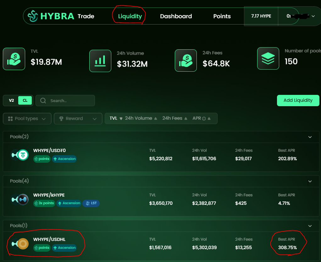Click the $425 24h Fees value

[241, 203]
